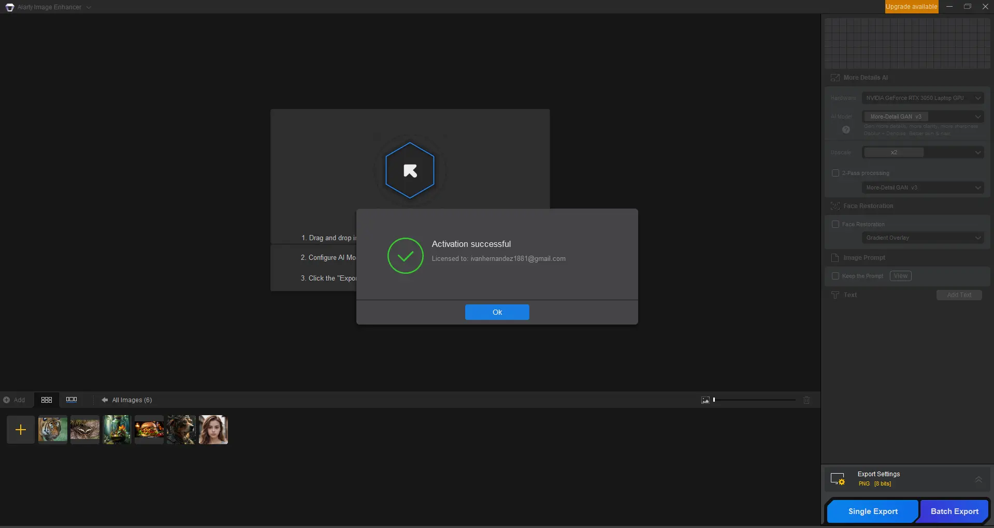994x528 pixels.
Task: Click the Export Settings gear icon
Action: click(x=838, y=479)
